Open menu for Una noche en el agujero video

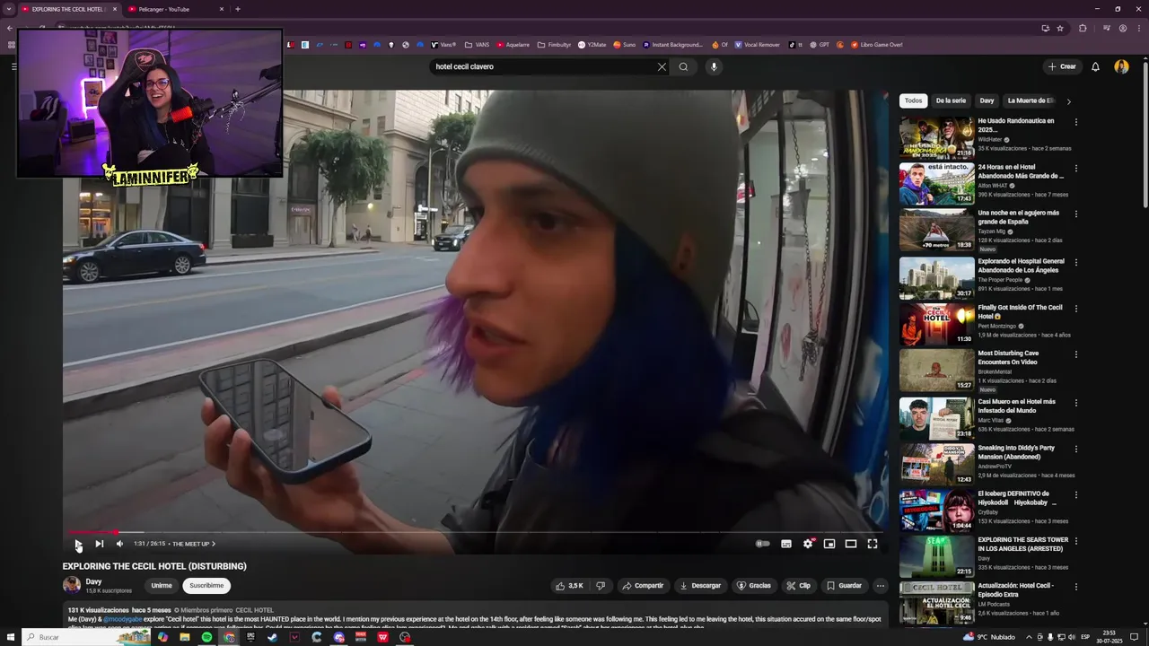pyautogui.click(x=1075, y=214)
